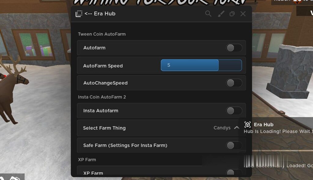Click the Era Hub notification cube icon

(x=248, y=125)
